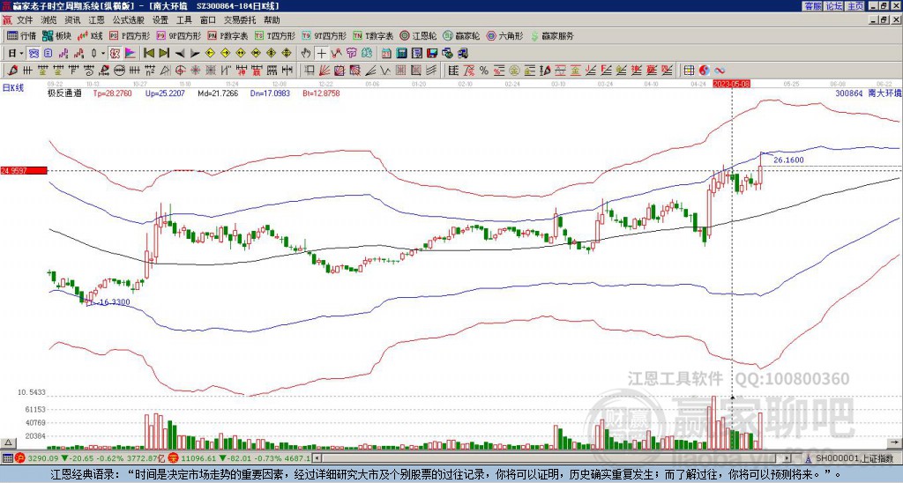Open the calendar icon in toolbar

pyautogui.click(x=386, y=53)
